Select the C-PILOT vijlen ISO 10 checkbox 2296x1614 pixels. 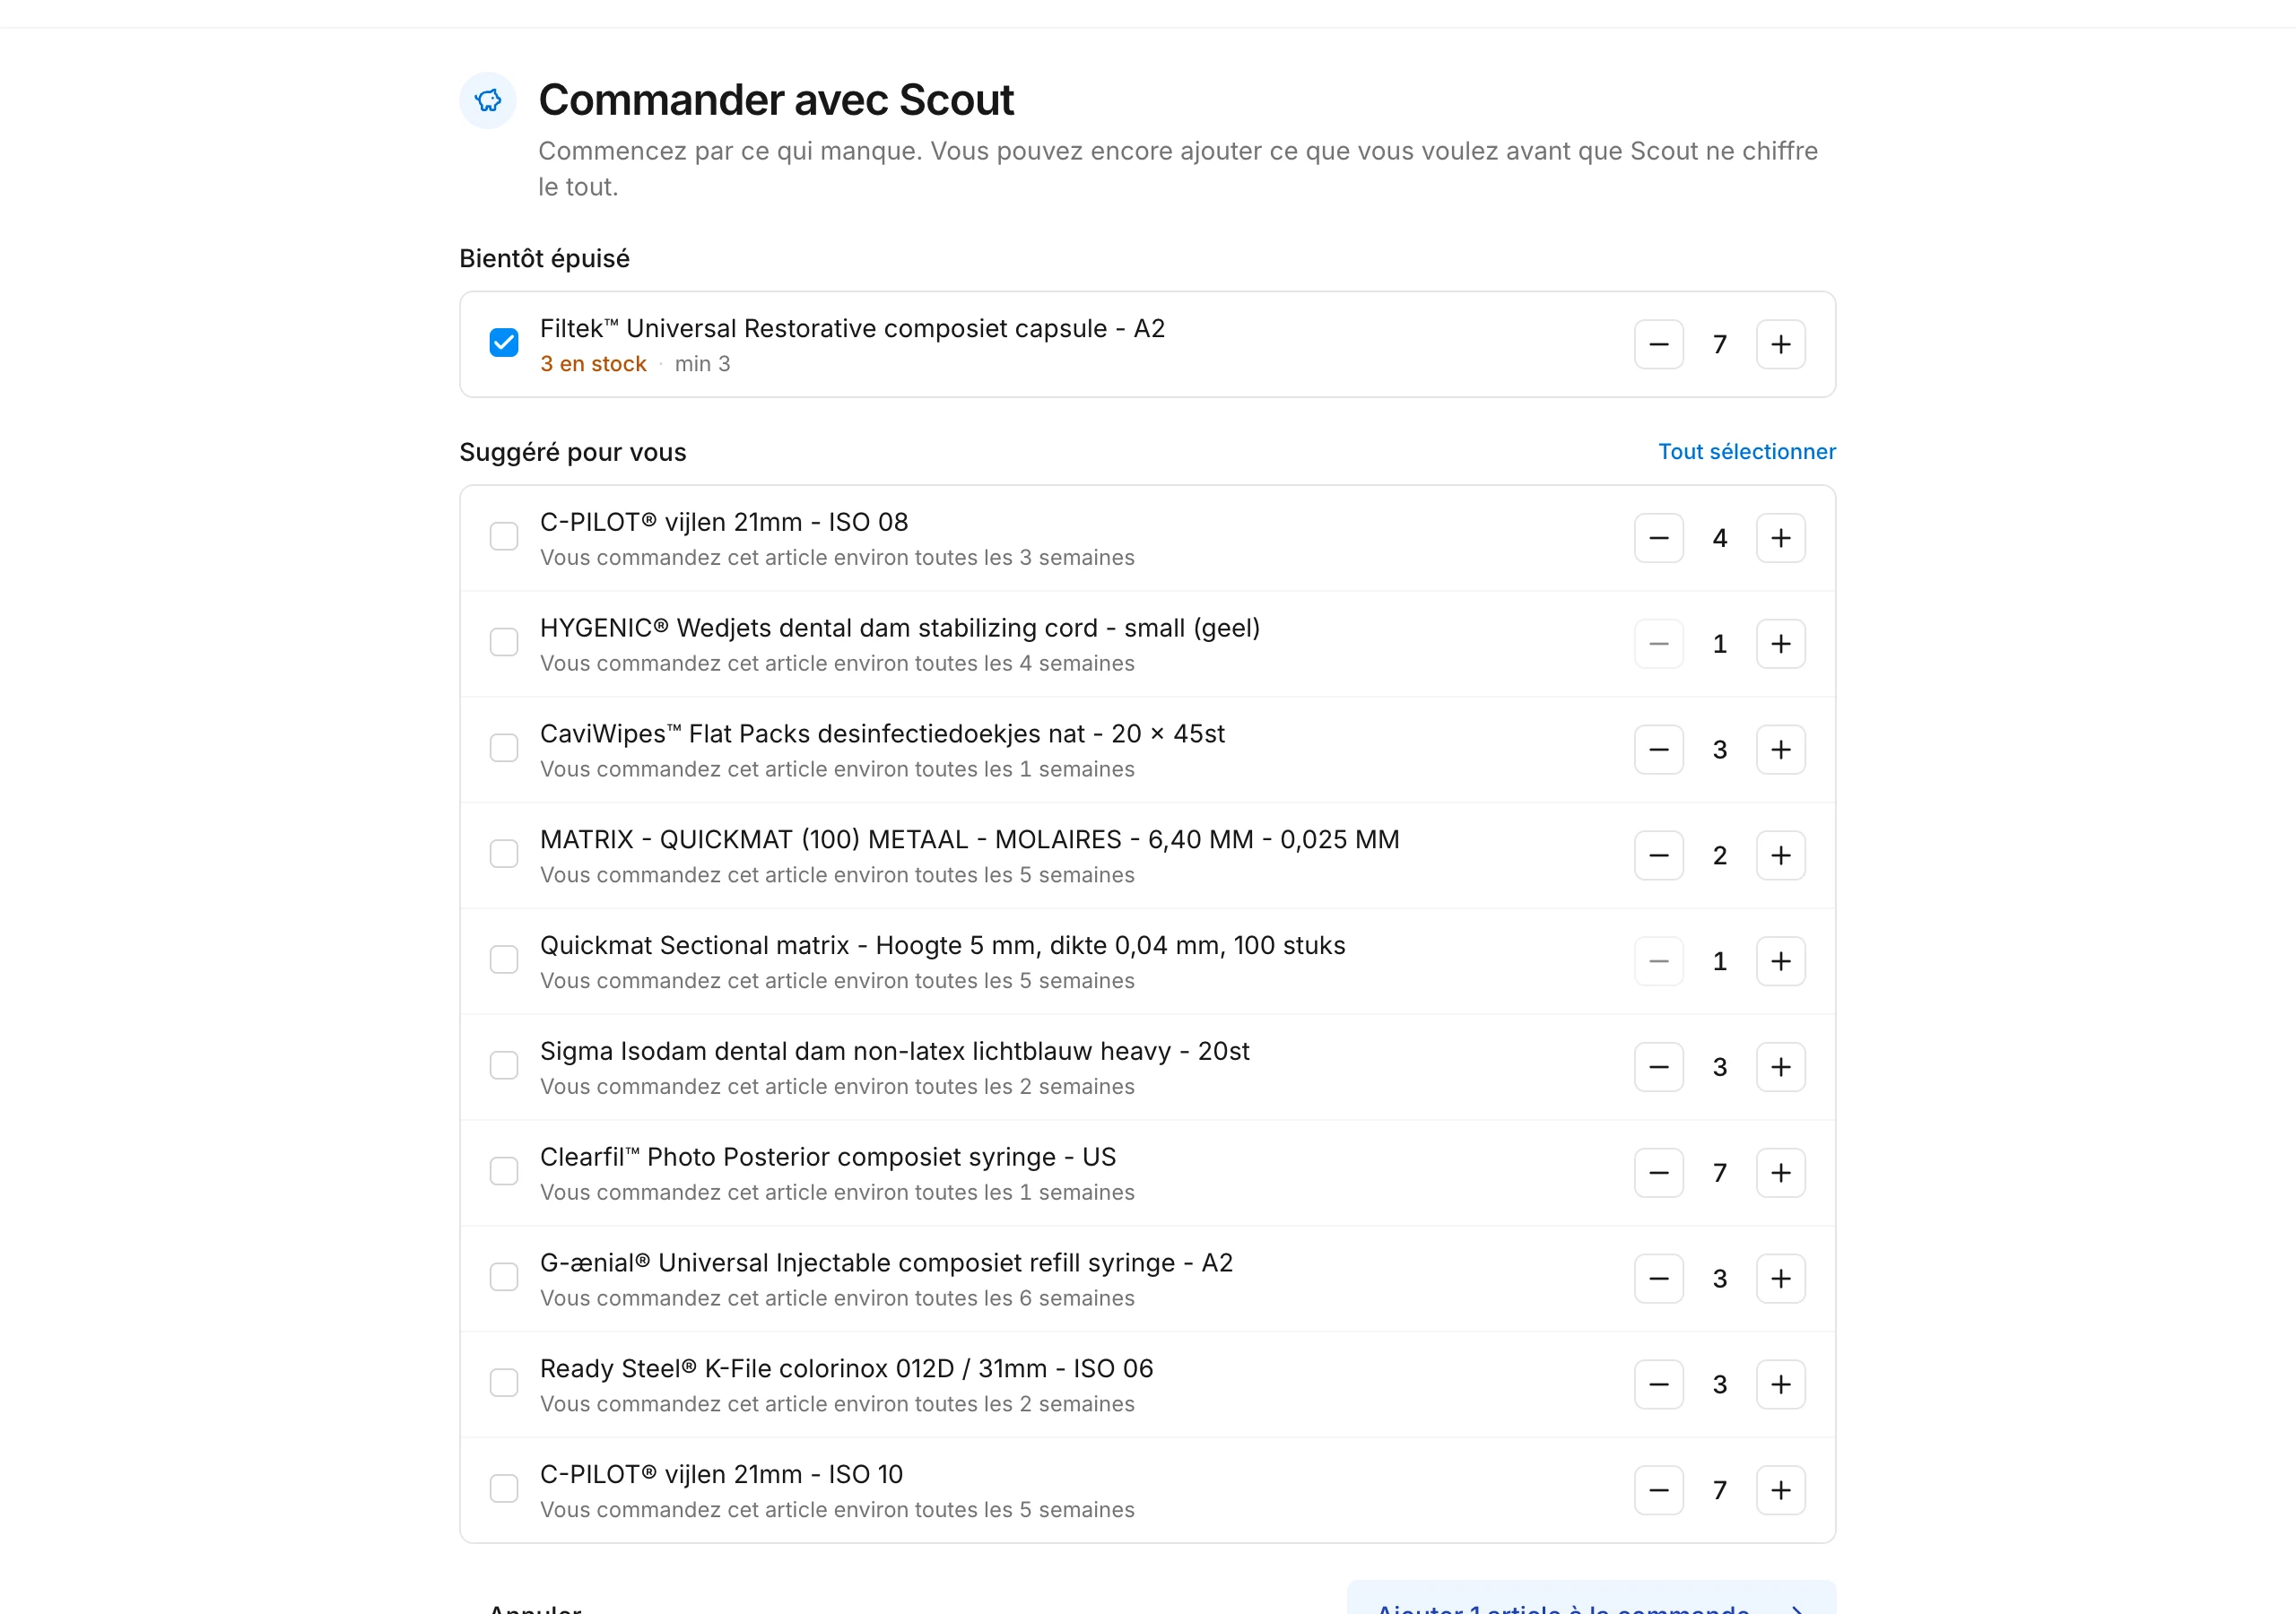(x=504, y=1489)
